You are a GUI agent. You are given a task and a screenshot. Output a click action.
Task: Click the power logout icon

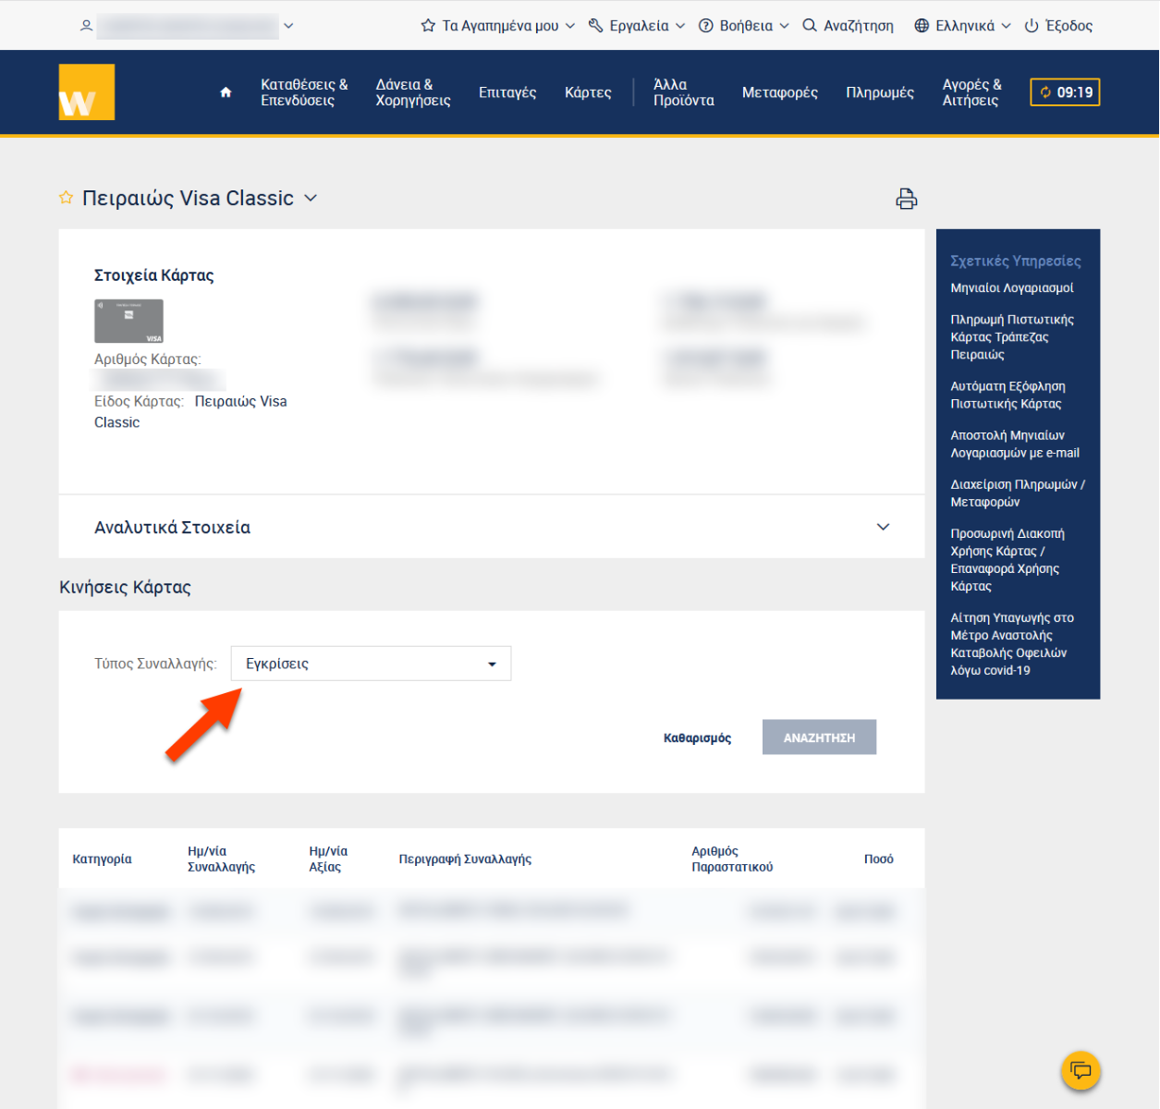pyautogui.click(x=1032, y=26)
